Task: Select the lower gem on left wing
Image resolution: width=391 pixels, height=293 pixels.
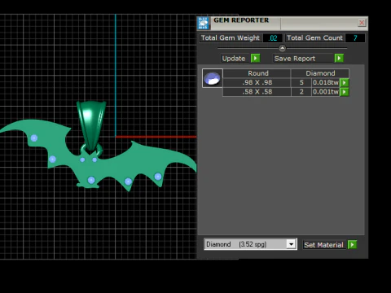Action: tap(53, 160)
